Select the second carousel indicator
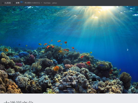The width and height of the screenshot is (138, 103). tap(69, 91)
